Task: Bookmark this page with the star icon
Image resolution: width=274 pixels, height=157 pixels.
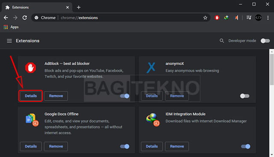Action: [x=205, y=18]
